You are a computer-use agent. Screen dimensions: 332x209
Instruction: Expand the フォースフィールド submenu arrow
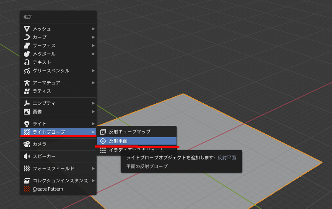click(x=93, y=168)
